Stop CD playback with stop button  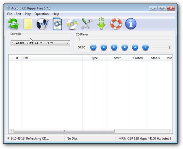(x=125, y=47)
